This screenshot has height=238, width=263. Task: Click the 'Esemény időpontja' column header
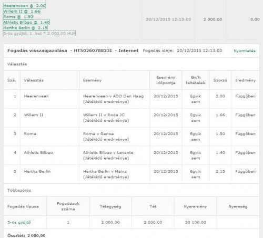166,80
